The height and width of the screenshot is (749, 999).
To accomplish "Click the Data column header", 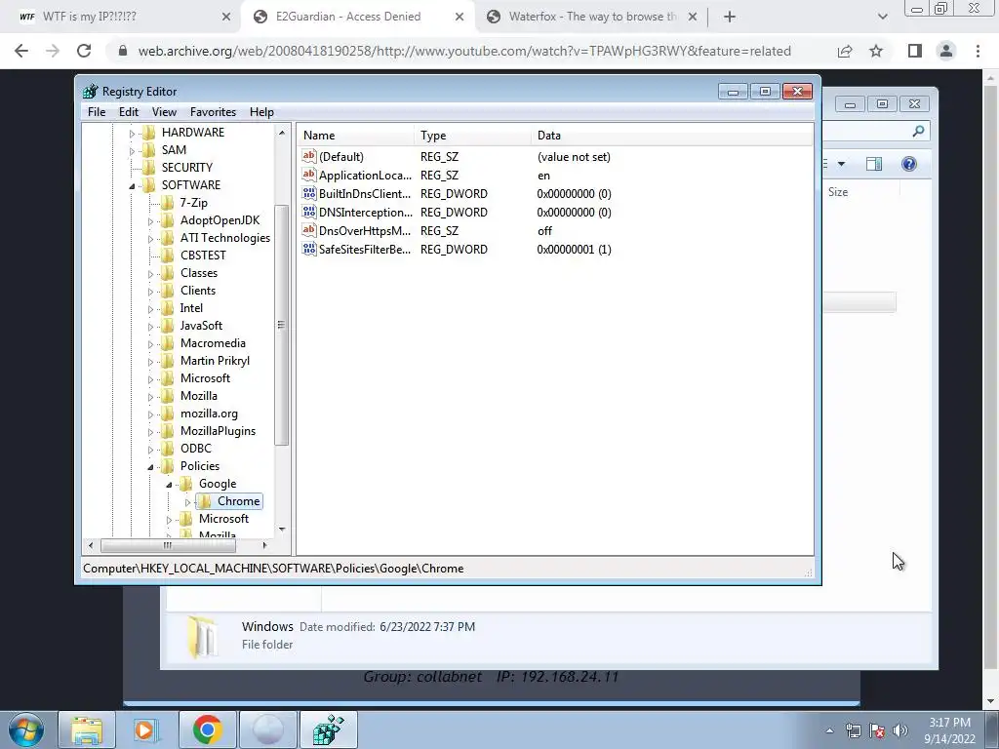I will [x=671, y=135].
